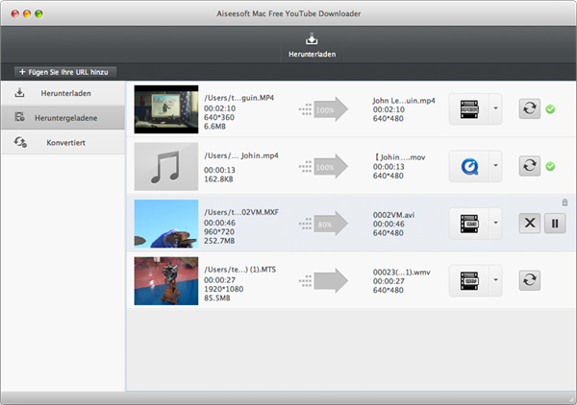The height and width of the screenshot is (405, 577).
Task: Click format film icon for 0002VM.avi row
Action: pyautogui.click(x=469, y=224)
